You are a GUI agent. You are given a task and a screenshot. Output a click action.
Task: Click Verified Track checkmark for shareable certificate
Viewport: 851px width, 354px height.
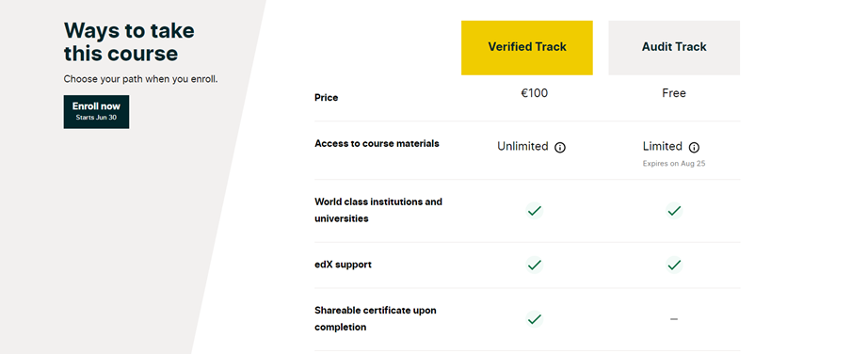pyautogui.click(x=535, y=319)
